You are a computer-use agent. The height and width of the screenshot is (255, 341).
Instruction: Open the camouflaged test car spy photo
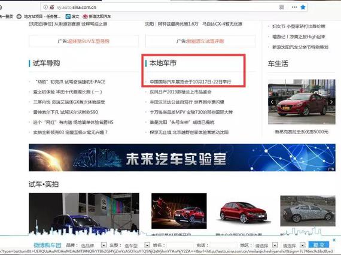tap(307, 211)
